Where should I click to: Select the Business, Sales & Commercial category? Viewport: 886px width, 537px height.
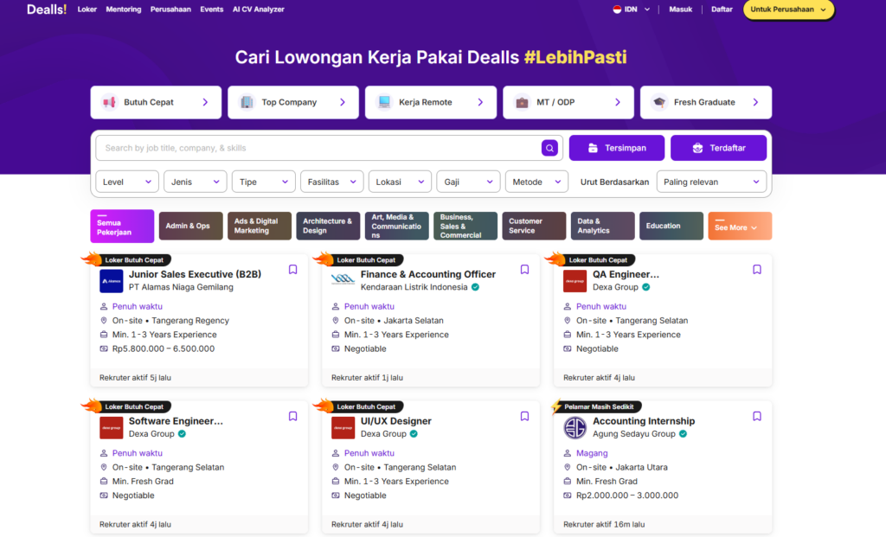point(465,226)
